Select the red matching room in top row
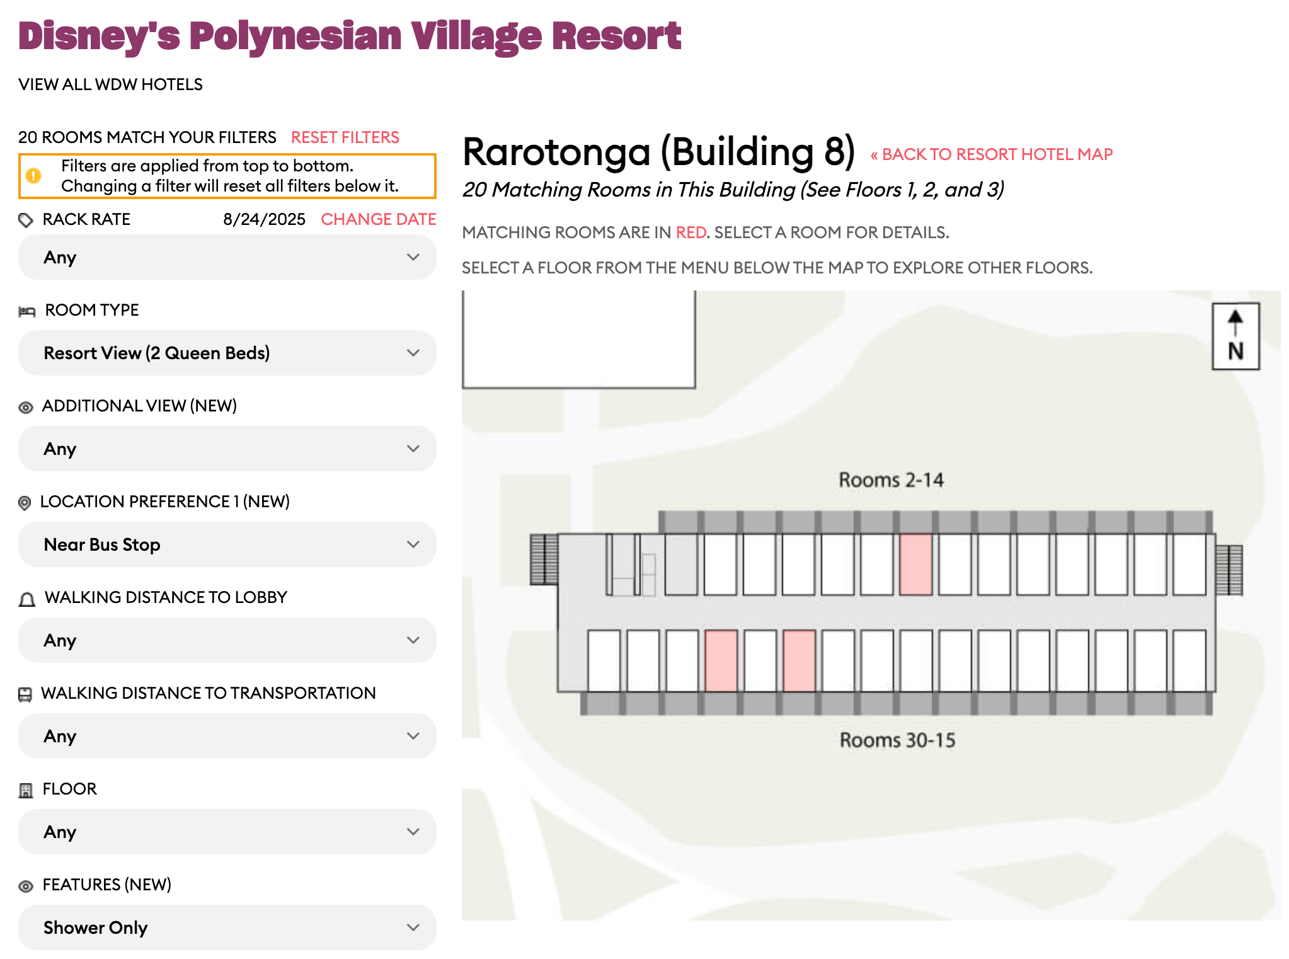This screenshot has width=1289, height=959. click(x=915, y=564)
